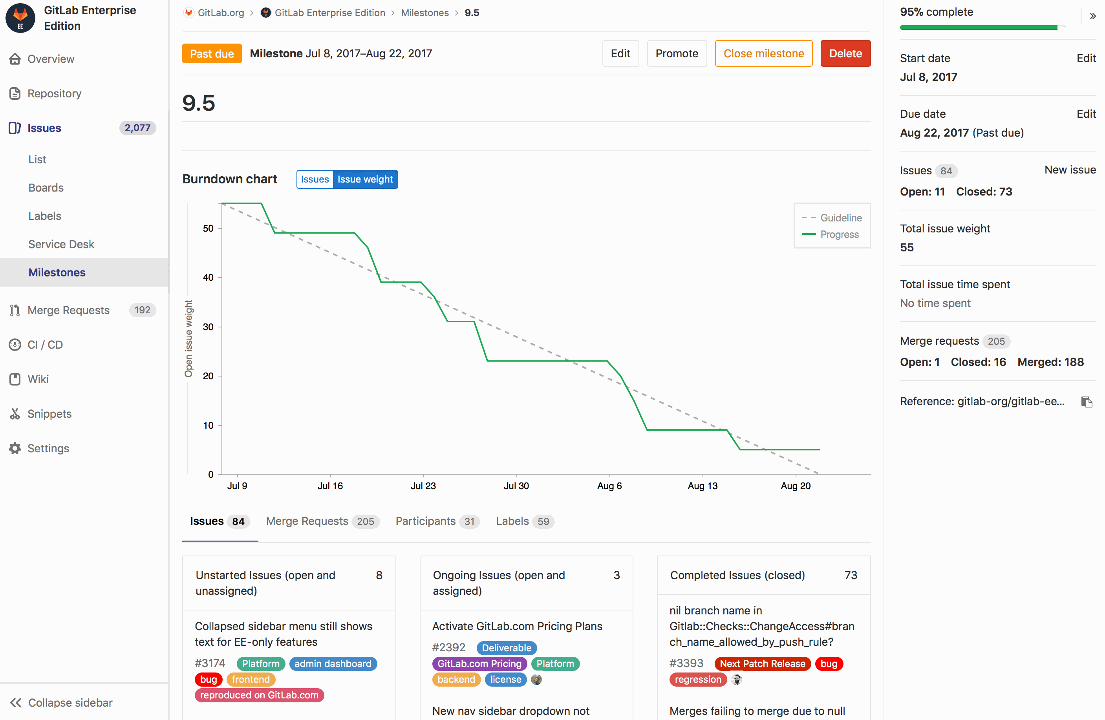This screenshot has height=720, width=1105.
Task: Click the regression label on #3393
Action: 698,679
